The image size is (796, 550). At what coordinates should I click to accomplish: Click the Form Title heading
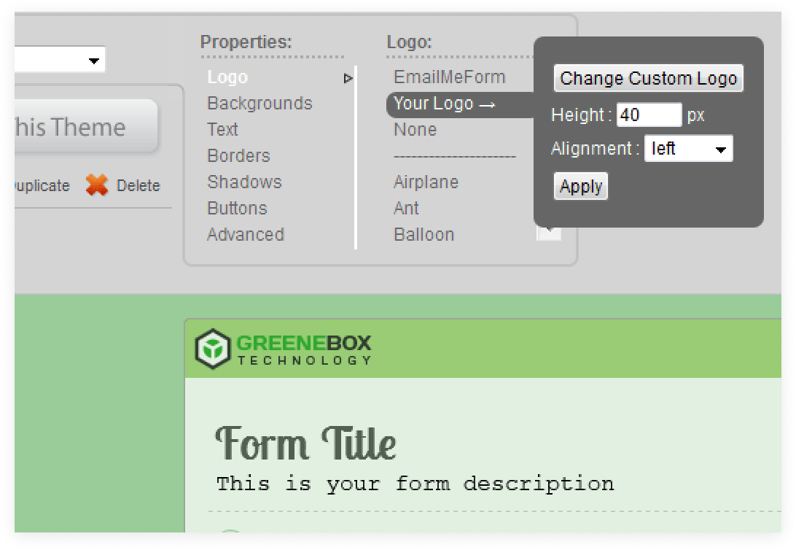(x=306, y=444)
